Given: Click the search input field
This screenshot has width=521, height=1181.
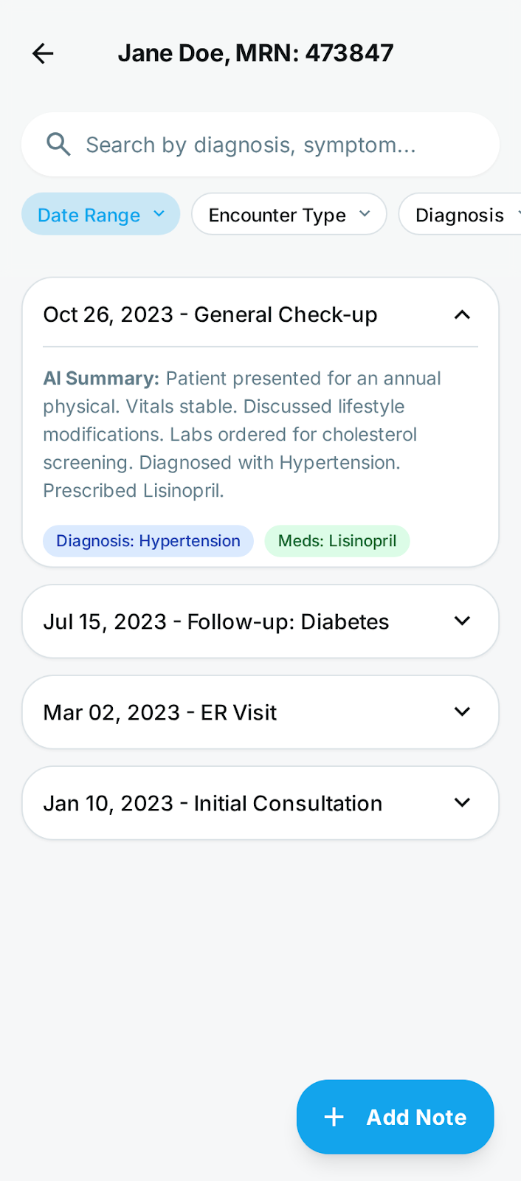Looking at the screenshot, I should [260, 144].
